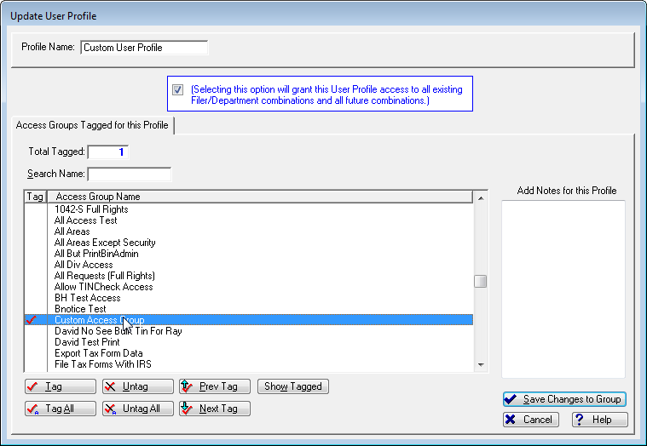Click the list scrollbar down arrow

(x=481, y=364)
